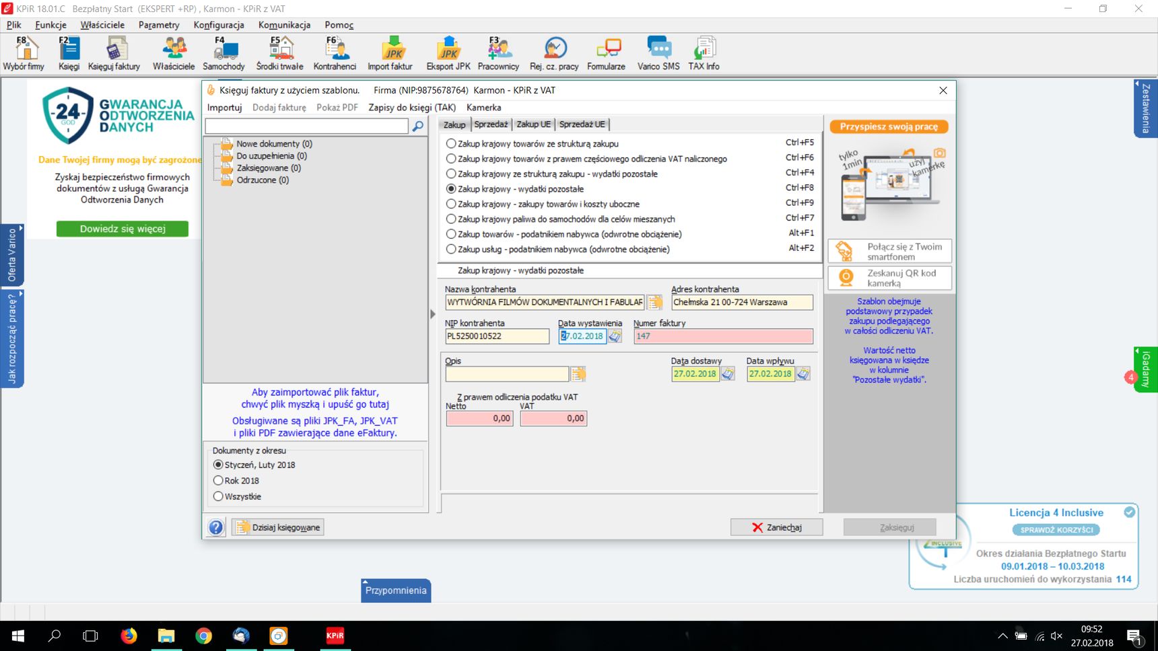Open Właściciele from the toolbar
This screenshot has width=1158, height=651.
click(174, 53)
